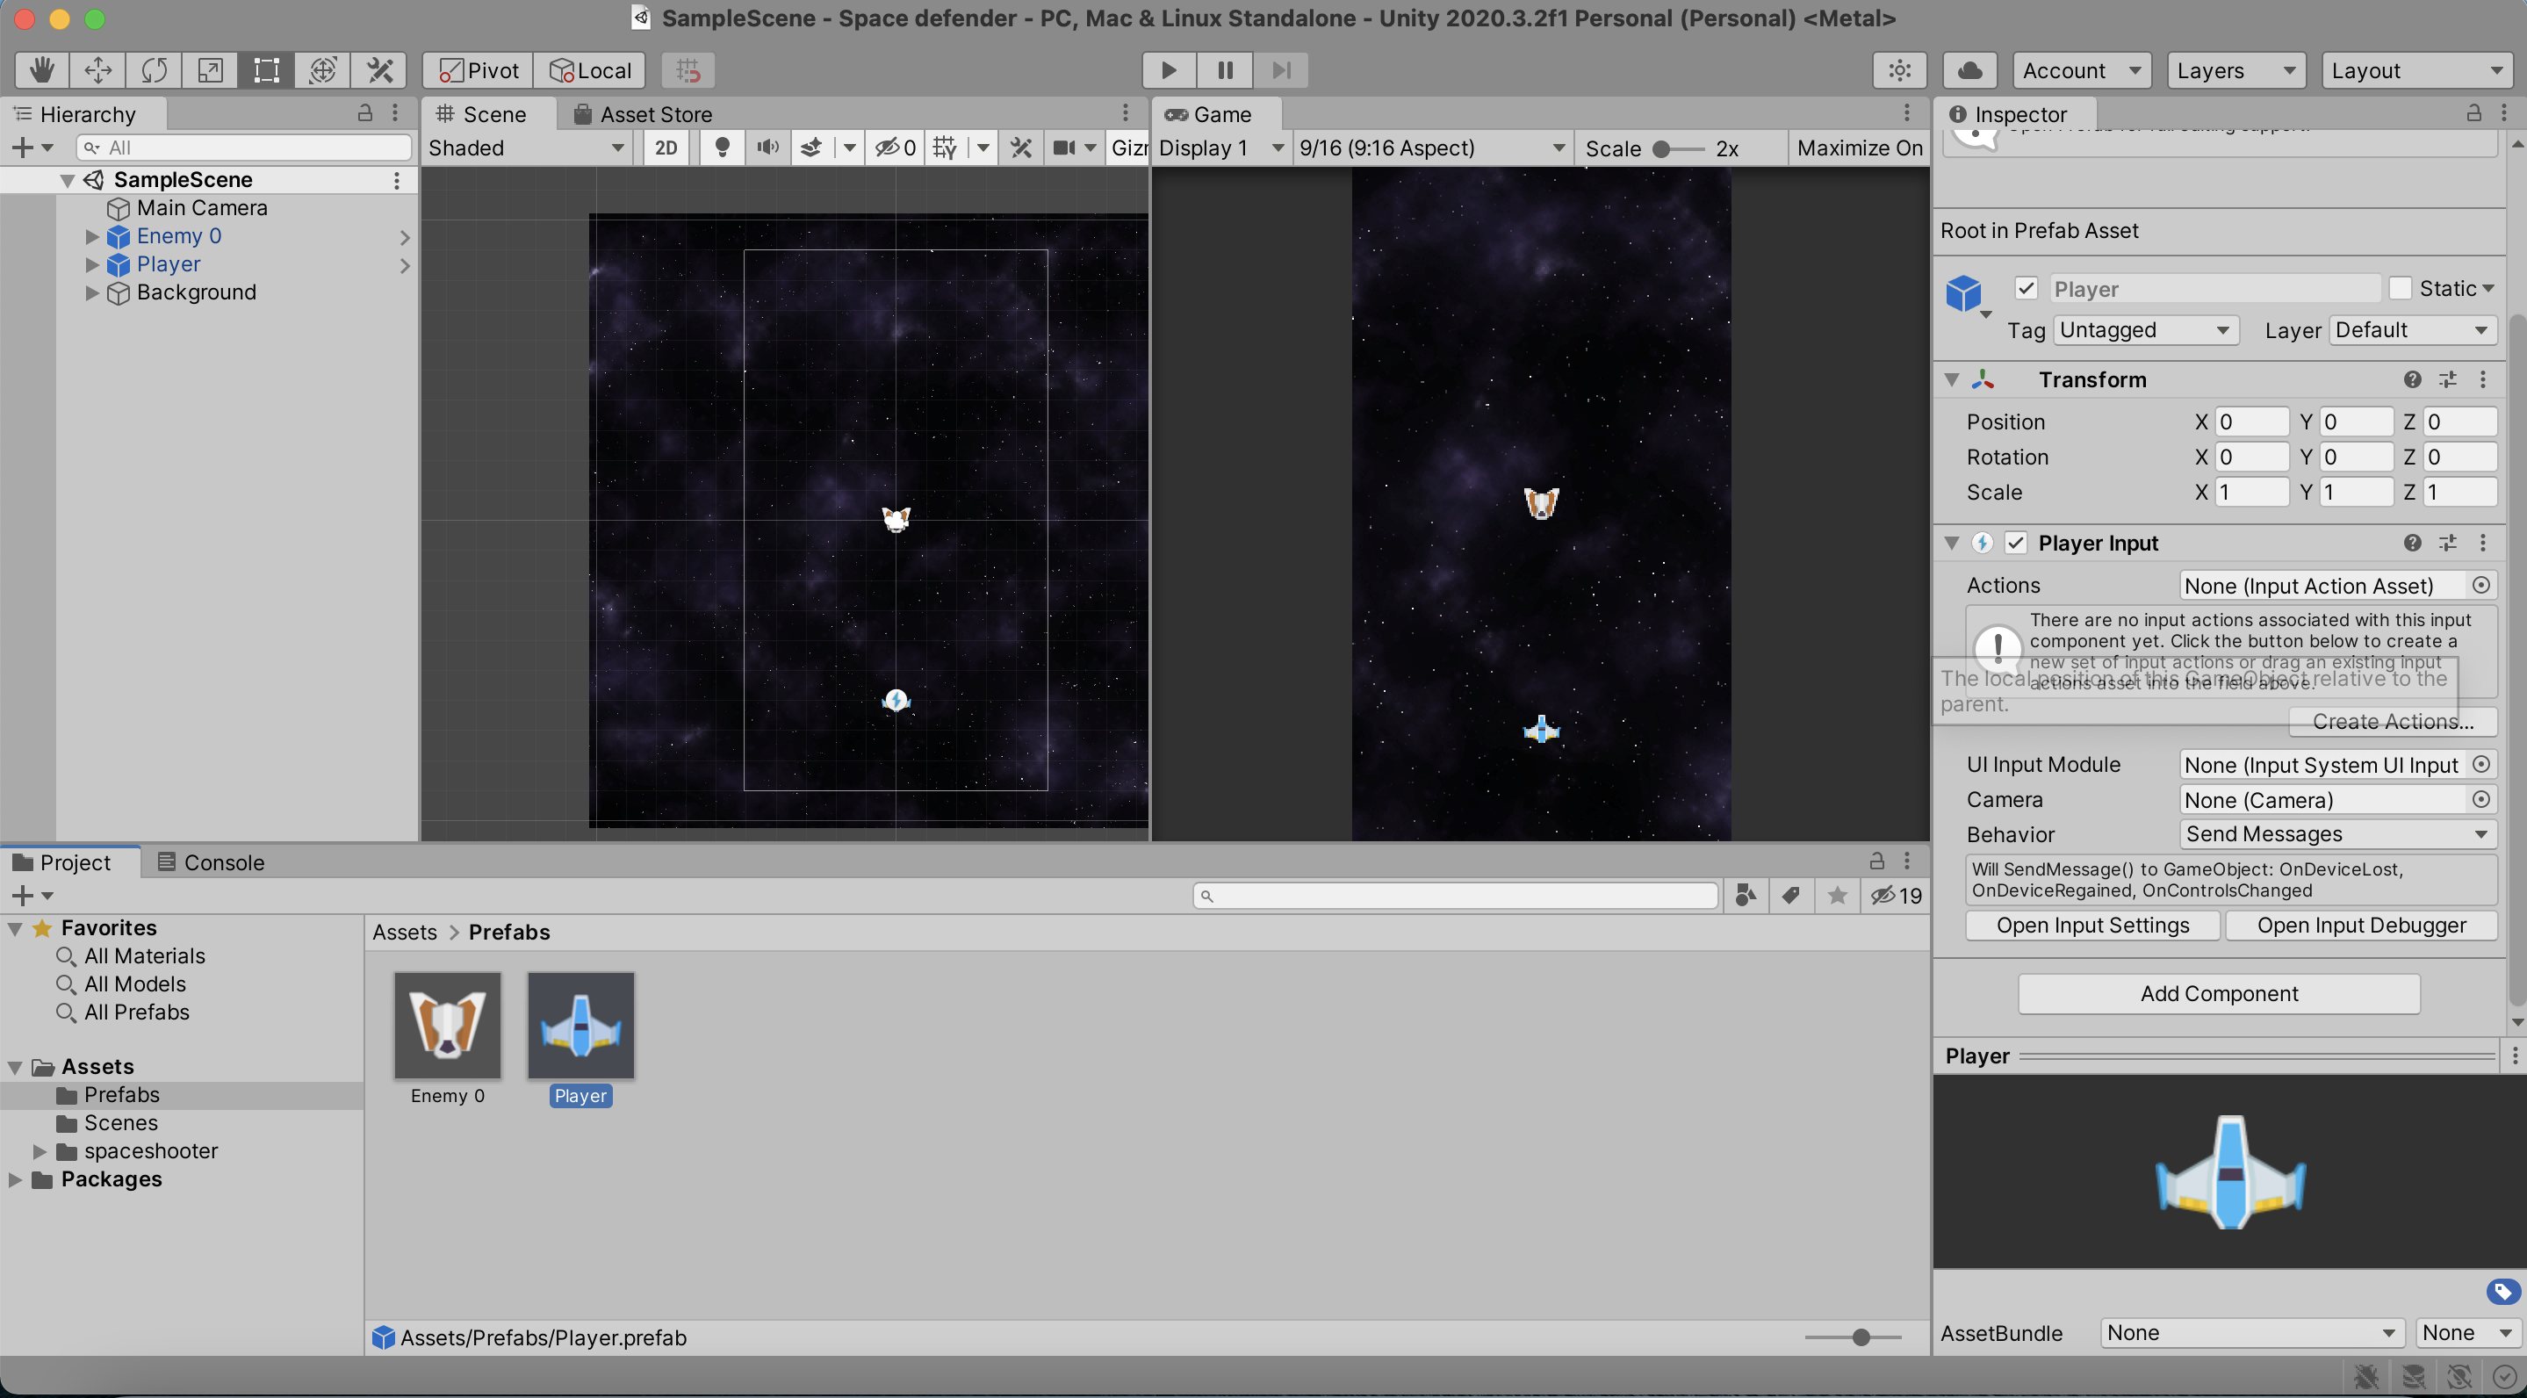
Task: Enable the Static checkbox
Action: point(2400,288)
